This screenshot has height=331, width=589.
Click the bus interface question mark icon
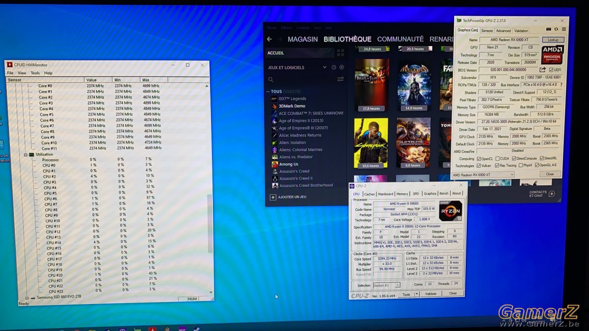pos(561,85)
